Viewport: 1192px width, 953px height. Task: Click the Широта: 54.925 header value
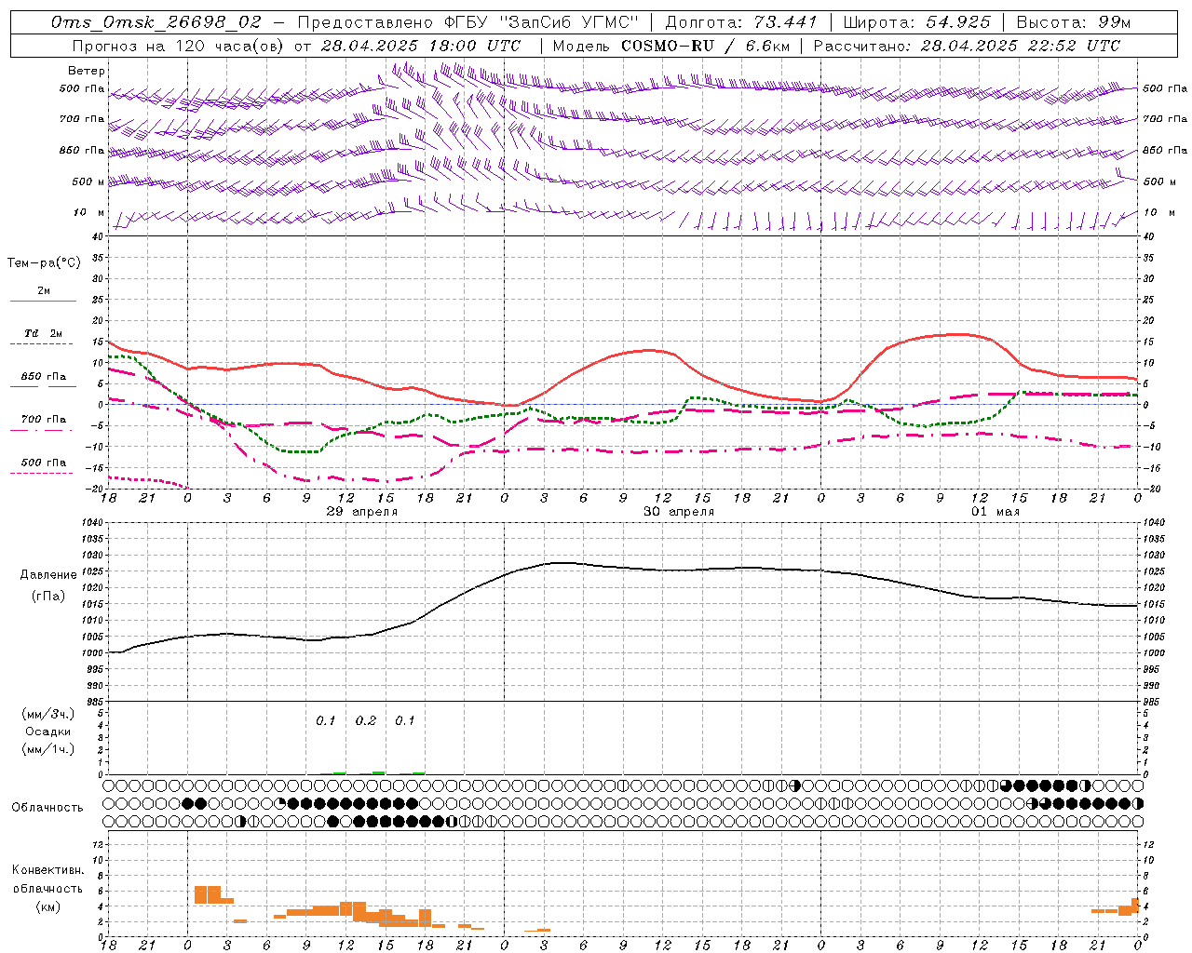click(916, 22)
